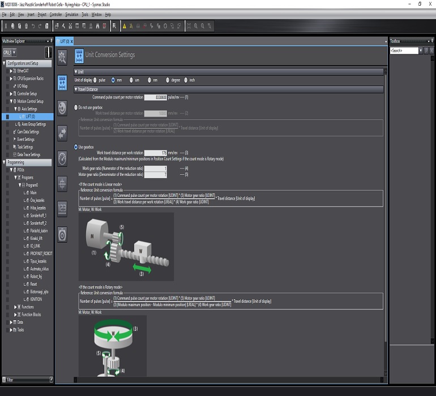
Task: Collapse the Motion Control Setup node
Action: click(11, 101)
